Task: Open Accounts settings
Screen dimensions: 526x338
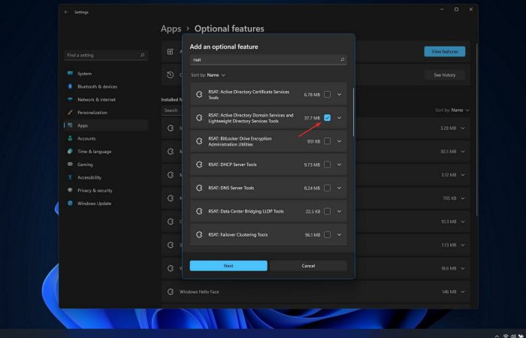Action: tap(106, 138)
